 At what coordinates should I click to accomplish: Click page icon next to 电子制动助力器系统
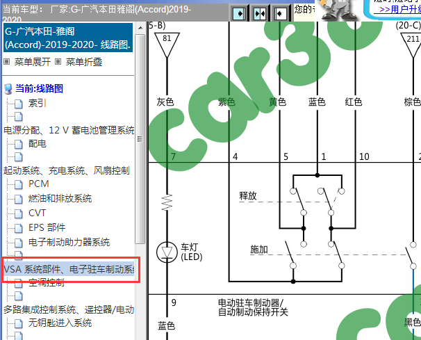pyautogui.click(x=18, y=243)
